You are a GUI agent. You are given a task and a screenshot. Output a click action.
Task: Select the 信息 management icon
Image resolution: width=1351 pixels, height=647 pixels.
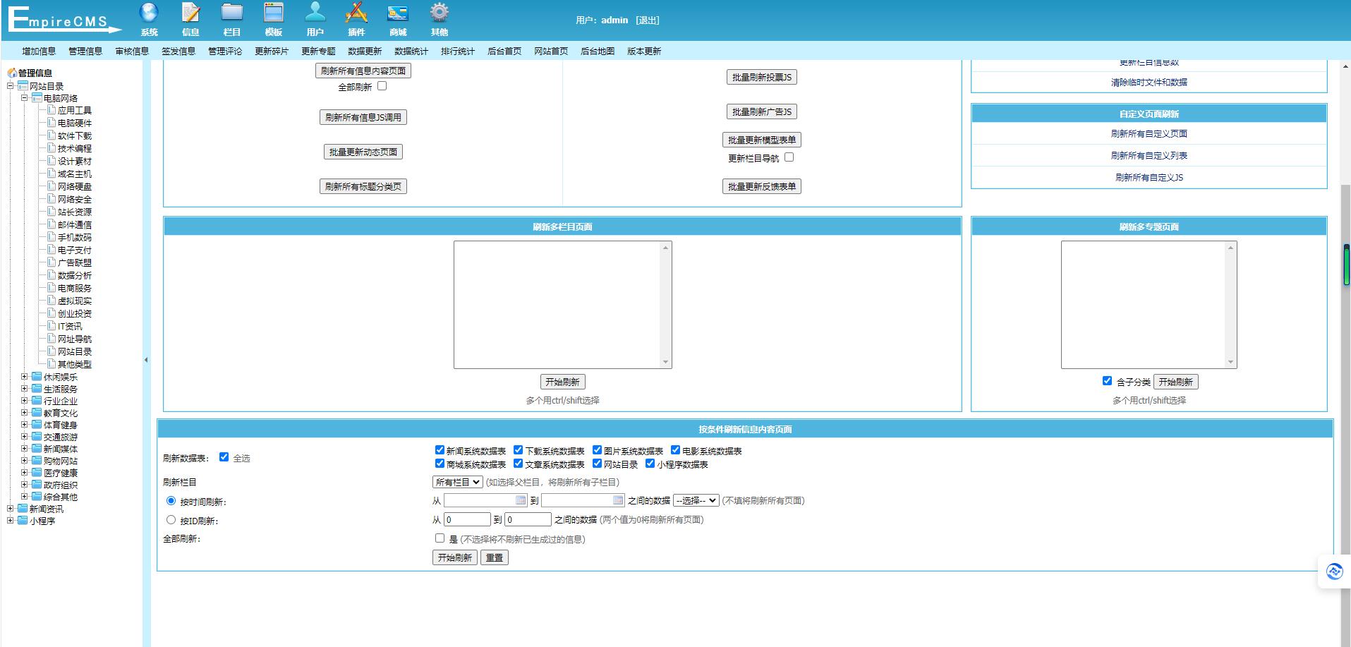pos(190,18)
